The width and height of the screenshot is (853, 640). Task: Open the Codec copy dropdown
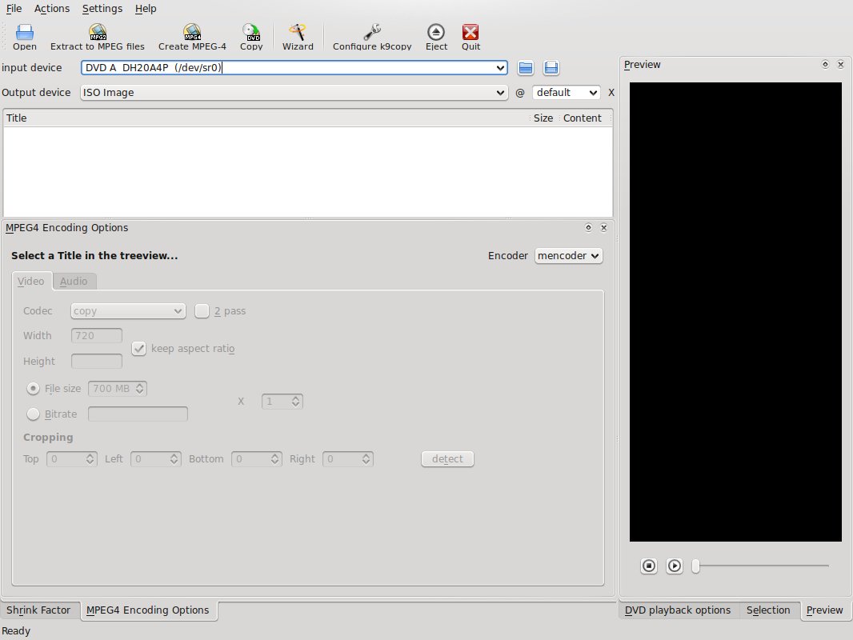tap(128, 311)
